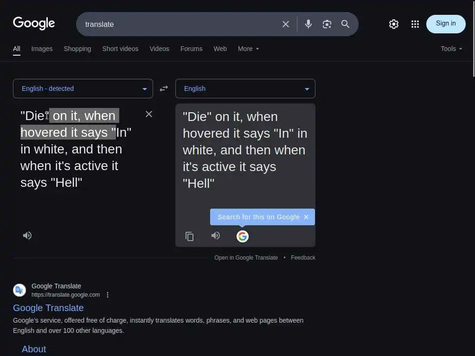This screenshot has height=356, width=475.
Task: Dismiss the 'Search for this on Google' tooltip
Action: [x=306, y=217]
